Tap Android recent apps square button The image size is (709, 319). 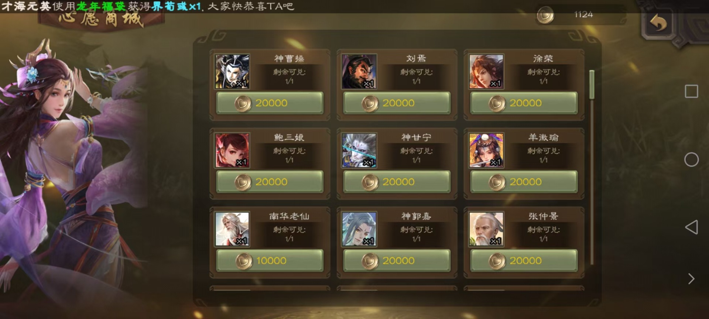(x=691, y=91)
